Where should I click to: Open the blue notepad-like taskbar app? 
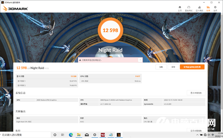tap(111, 135)
